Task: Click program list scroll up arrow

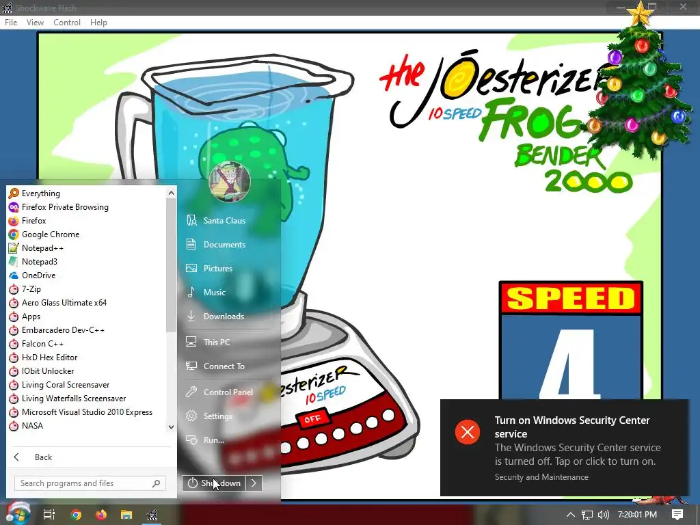Action: (x=171, y=193)
